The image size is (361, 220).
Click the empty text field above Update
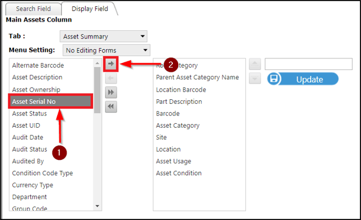308,64
